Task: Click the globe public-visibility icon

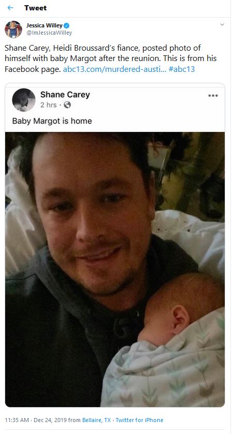Action: pos(67,105)
